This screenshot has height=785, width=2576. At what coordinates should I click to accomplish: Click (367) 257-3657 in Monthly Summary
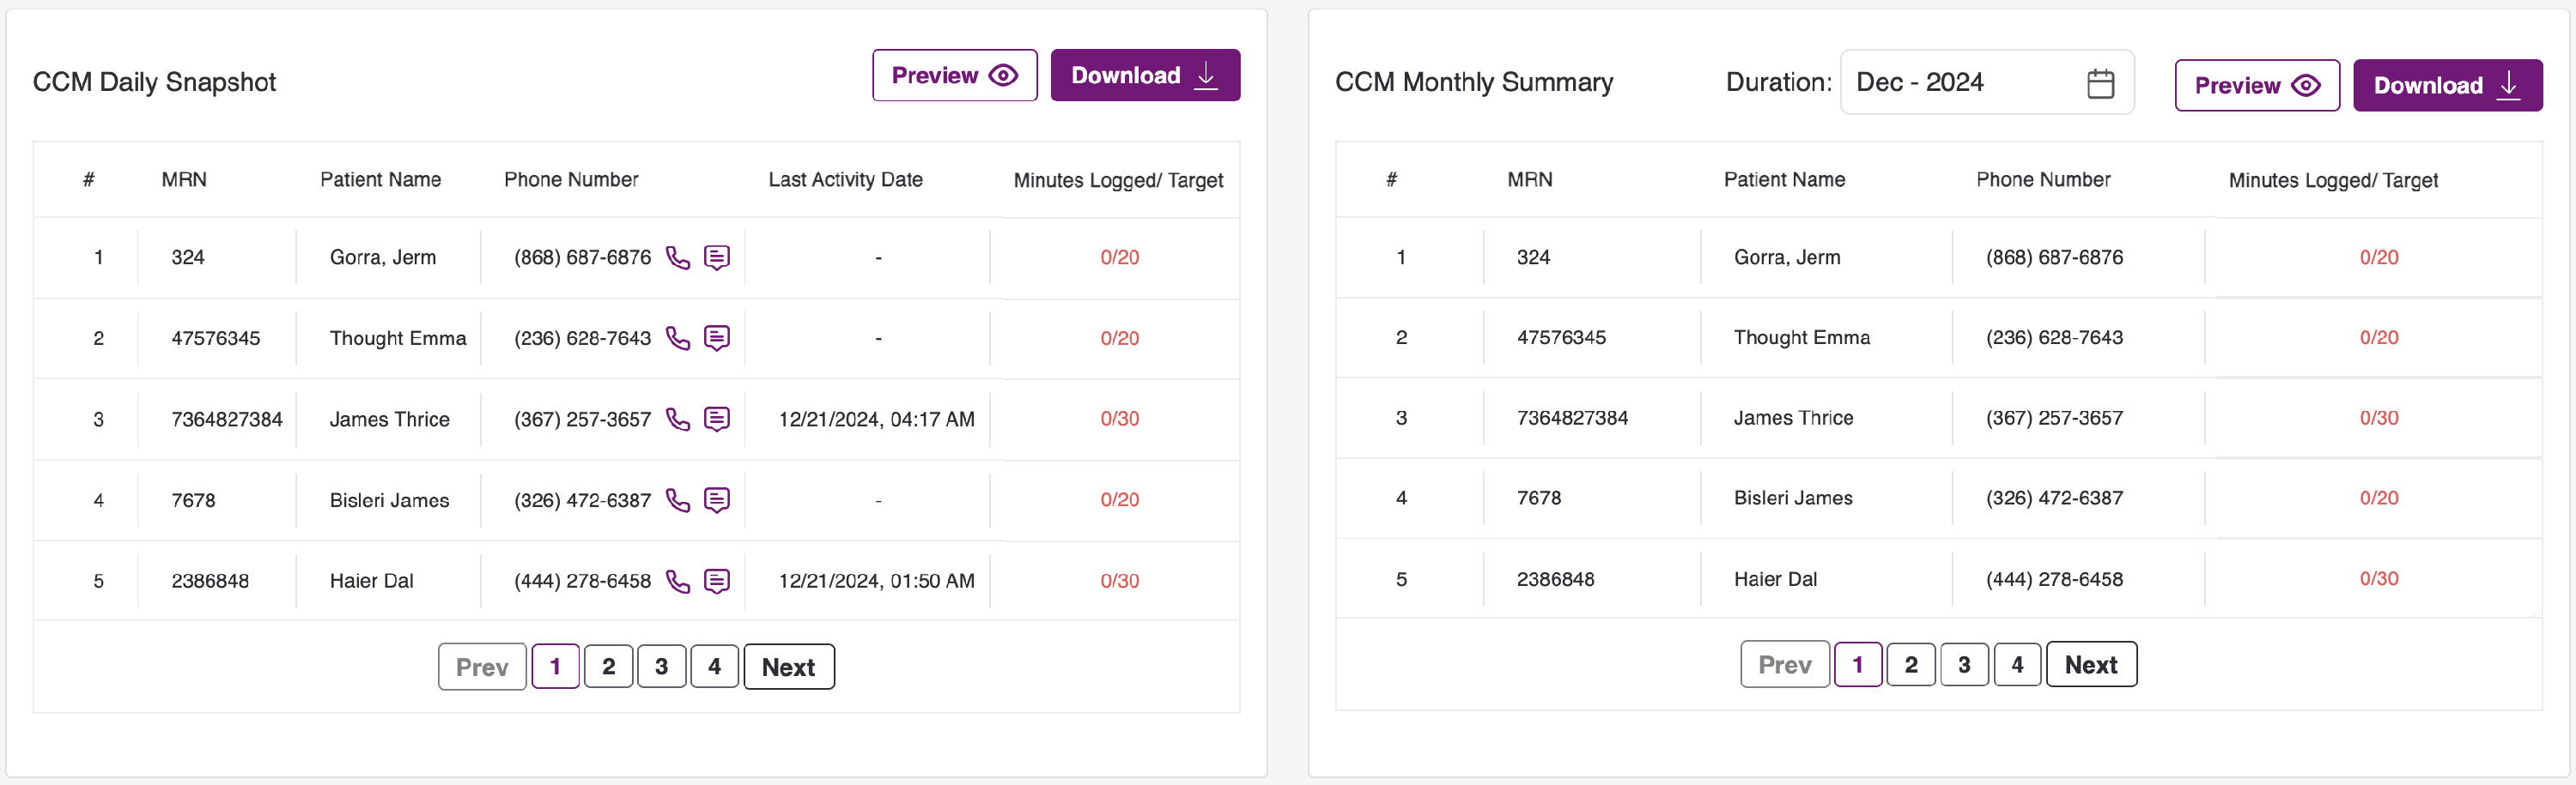tap(2054, 418)
